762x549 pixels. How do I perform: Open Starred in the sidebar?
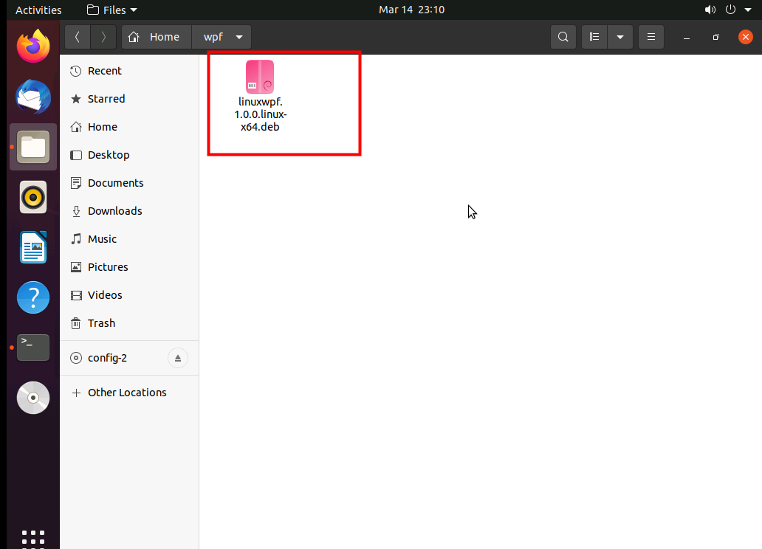pos(129,99)
